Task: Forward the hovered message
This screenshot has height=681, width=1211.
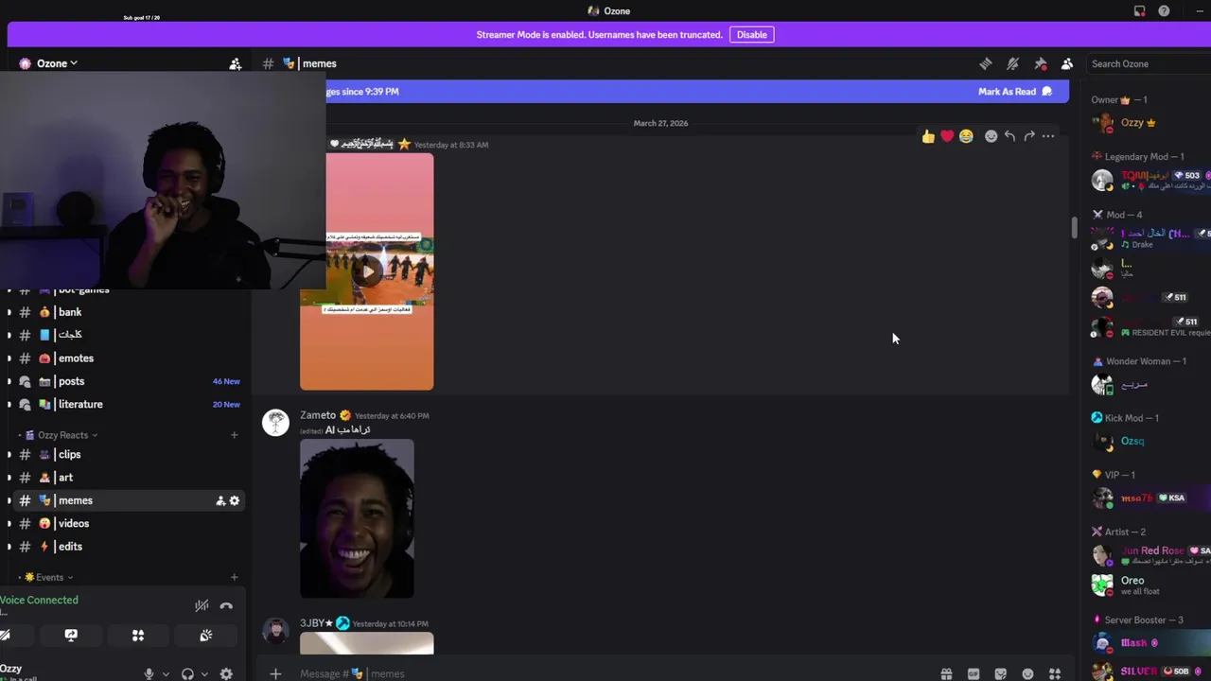Action: pos(1028,136)
